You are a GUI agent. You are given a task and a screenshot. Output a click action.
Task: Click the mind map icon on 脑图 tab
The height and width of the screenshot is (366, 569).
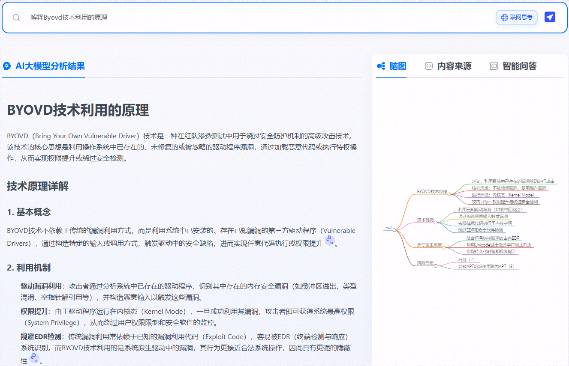point(381,66)
